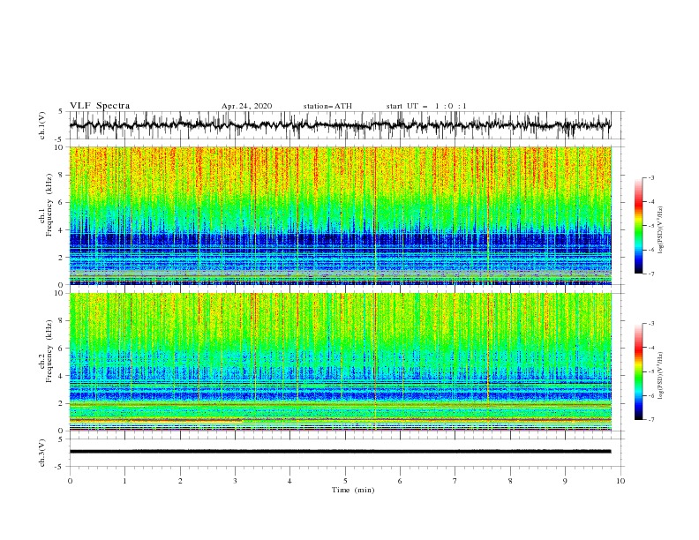The height and width of the screenshot is (540, 699).
Task: Click the 'station=ATH' label
Action: [327, 106]
